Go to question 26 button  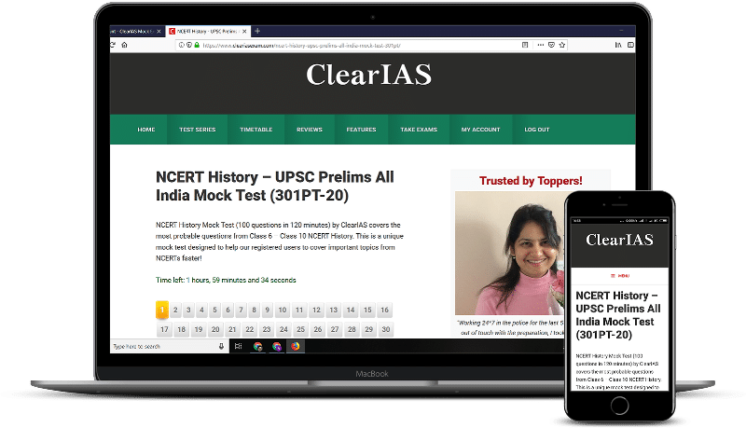click(x=318, y=329)
